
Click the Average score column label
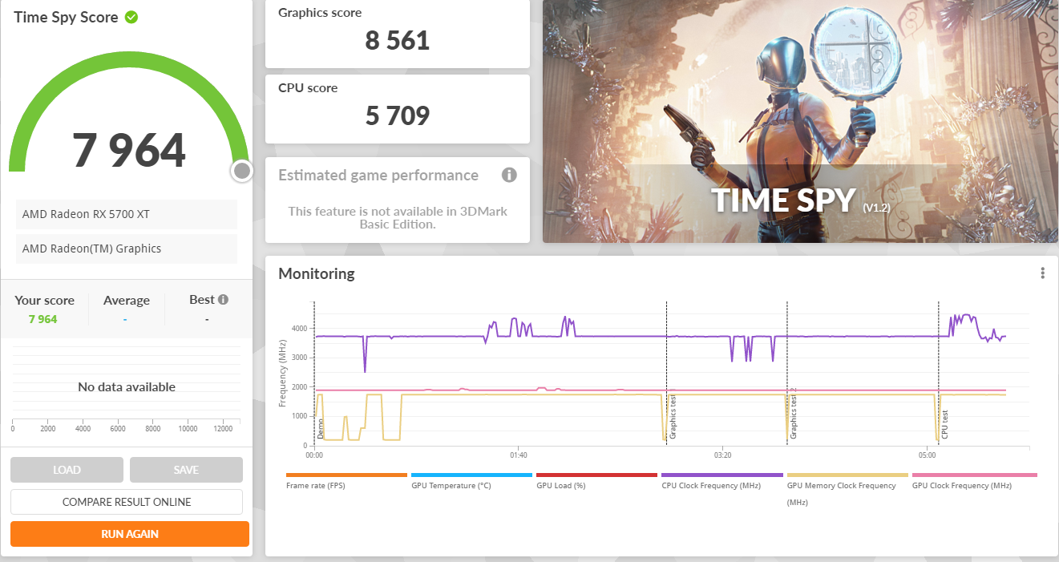pyautogui.click(x=127, y=300)
